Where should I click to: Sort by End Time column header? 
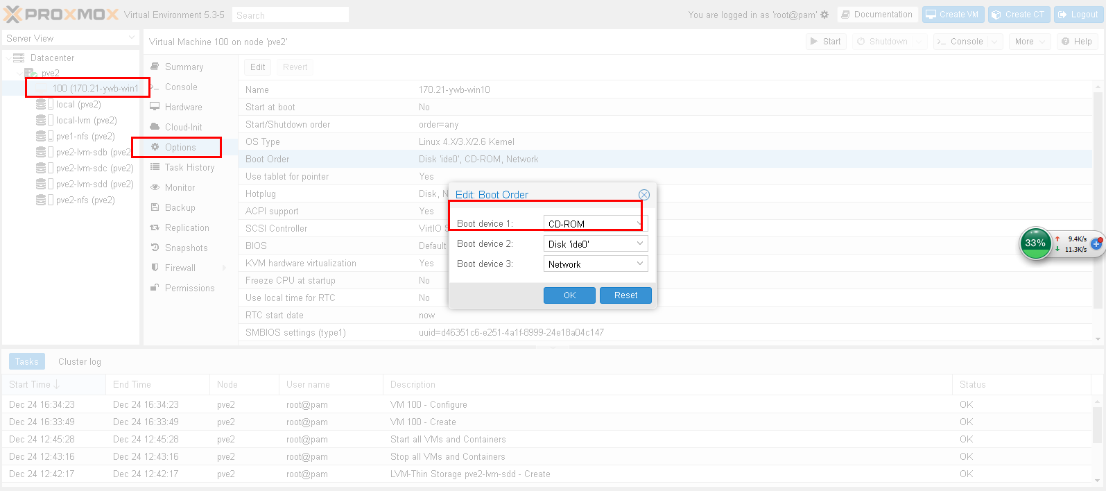pos(157,384)
